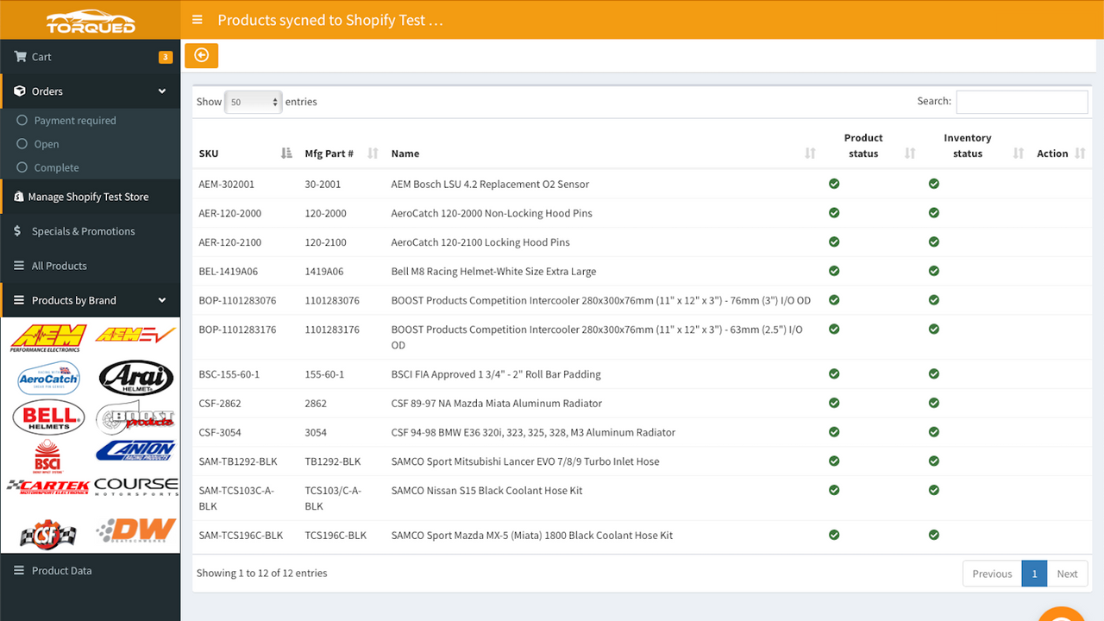
Task: Select the Canton brand logo
Action: coord(135,451)
